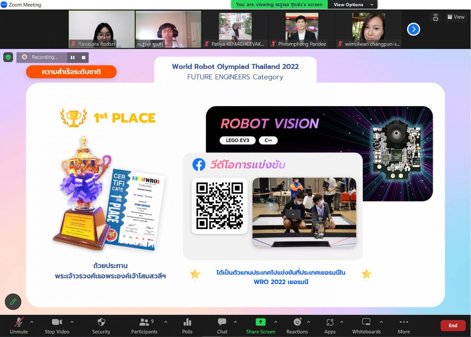Click the C++ tag on slide
Image resolution: width=471 pixels, height=337 pixels.
268,140
